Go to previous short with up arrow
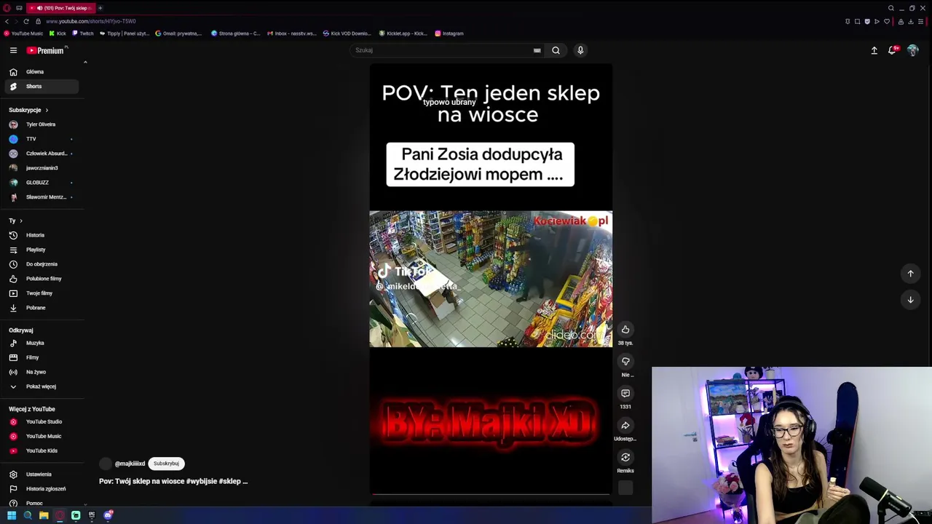Viewport: 932px width, 524px height. [910, 274]
